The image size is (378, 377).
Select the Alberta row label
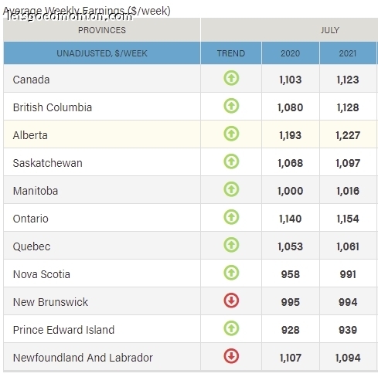[30, 135]
